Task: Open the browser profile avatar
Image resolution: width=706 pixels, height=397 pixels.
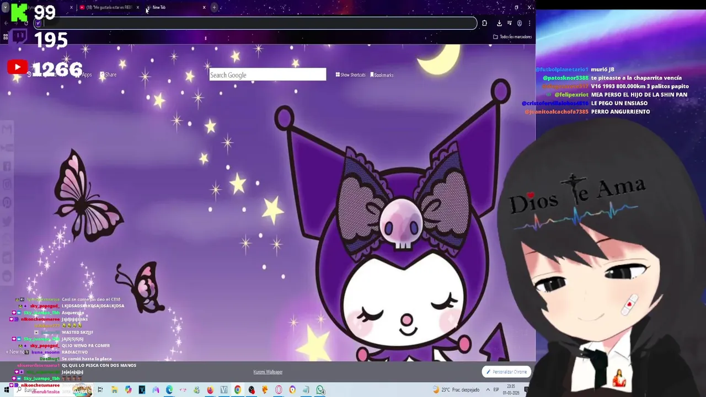Action: click(520, 23)
